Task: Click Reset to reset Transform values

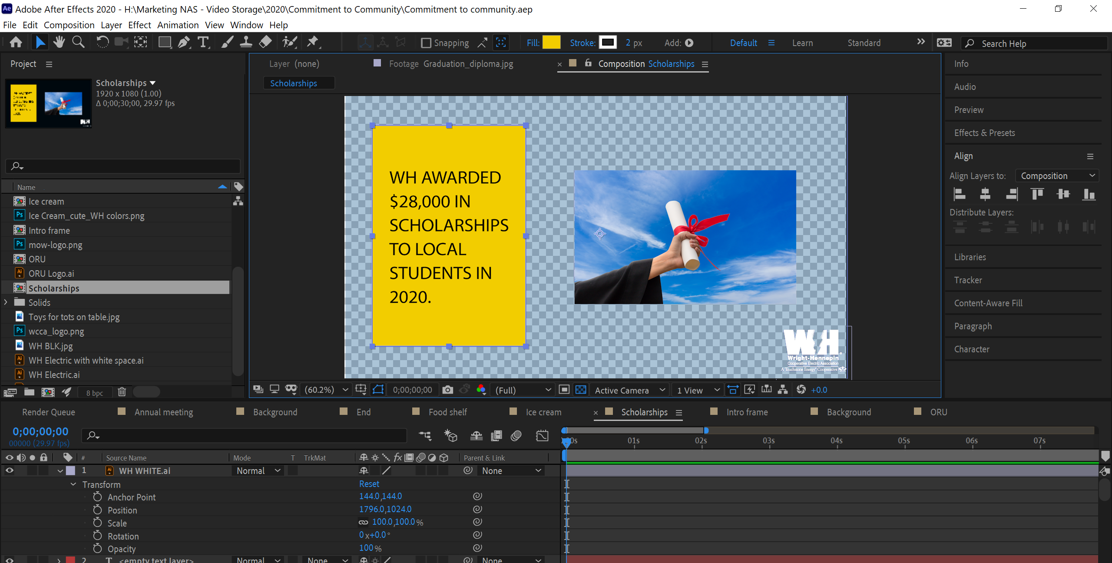Action: tap(369, 484)
